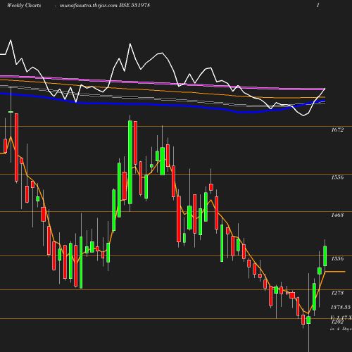Select the 1356 price level label
This screenshot has width=352, height=352.
click(337, 258)
